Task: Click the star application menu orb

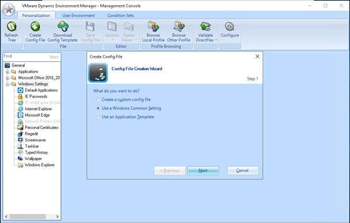Action: tap(9, 10)
